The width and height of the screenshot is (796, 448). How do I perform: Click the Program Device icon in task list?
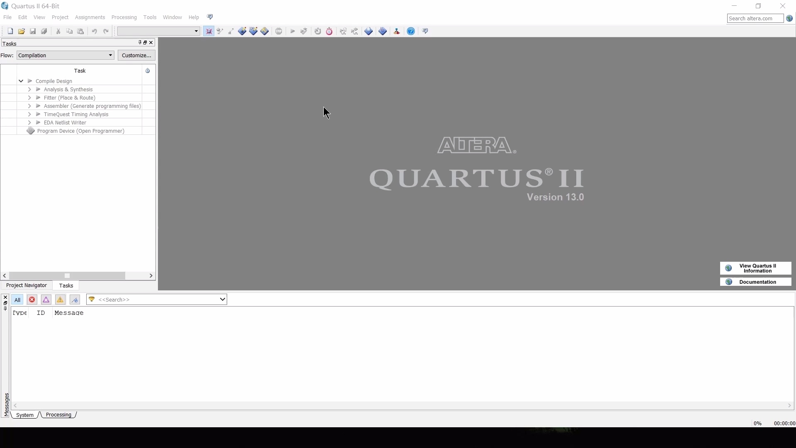[31, 131]
